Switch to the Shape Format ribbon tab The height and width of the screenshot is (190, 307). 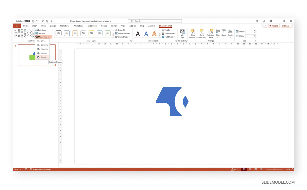pos(165,26)
